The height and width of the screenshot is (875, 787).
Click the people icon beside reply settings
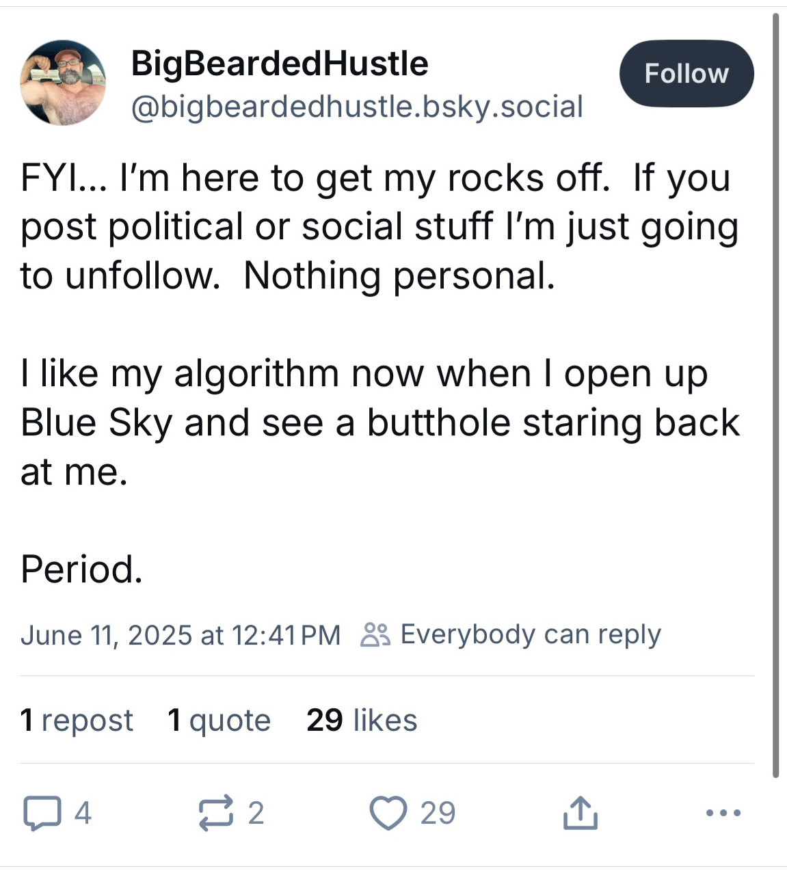click(x=375, y=635)
